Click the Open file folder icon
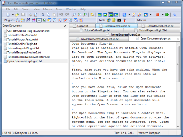The image size is (183, 137). 17,15
